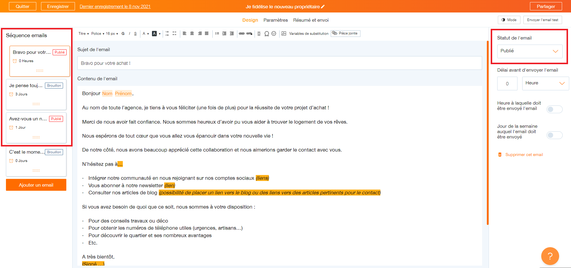This screenshot has height=268, width=571.
Task: Toggle strikethrough (S) formatting
Action: point(135,34)
